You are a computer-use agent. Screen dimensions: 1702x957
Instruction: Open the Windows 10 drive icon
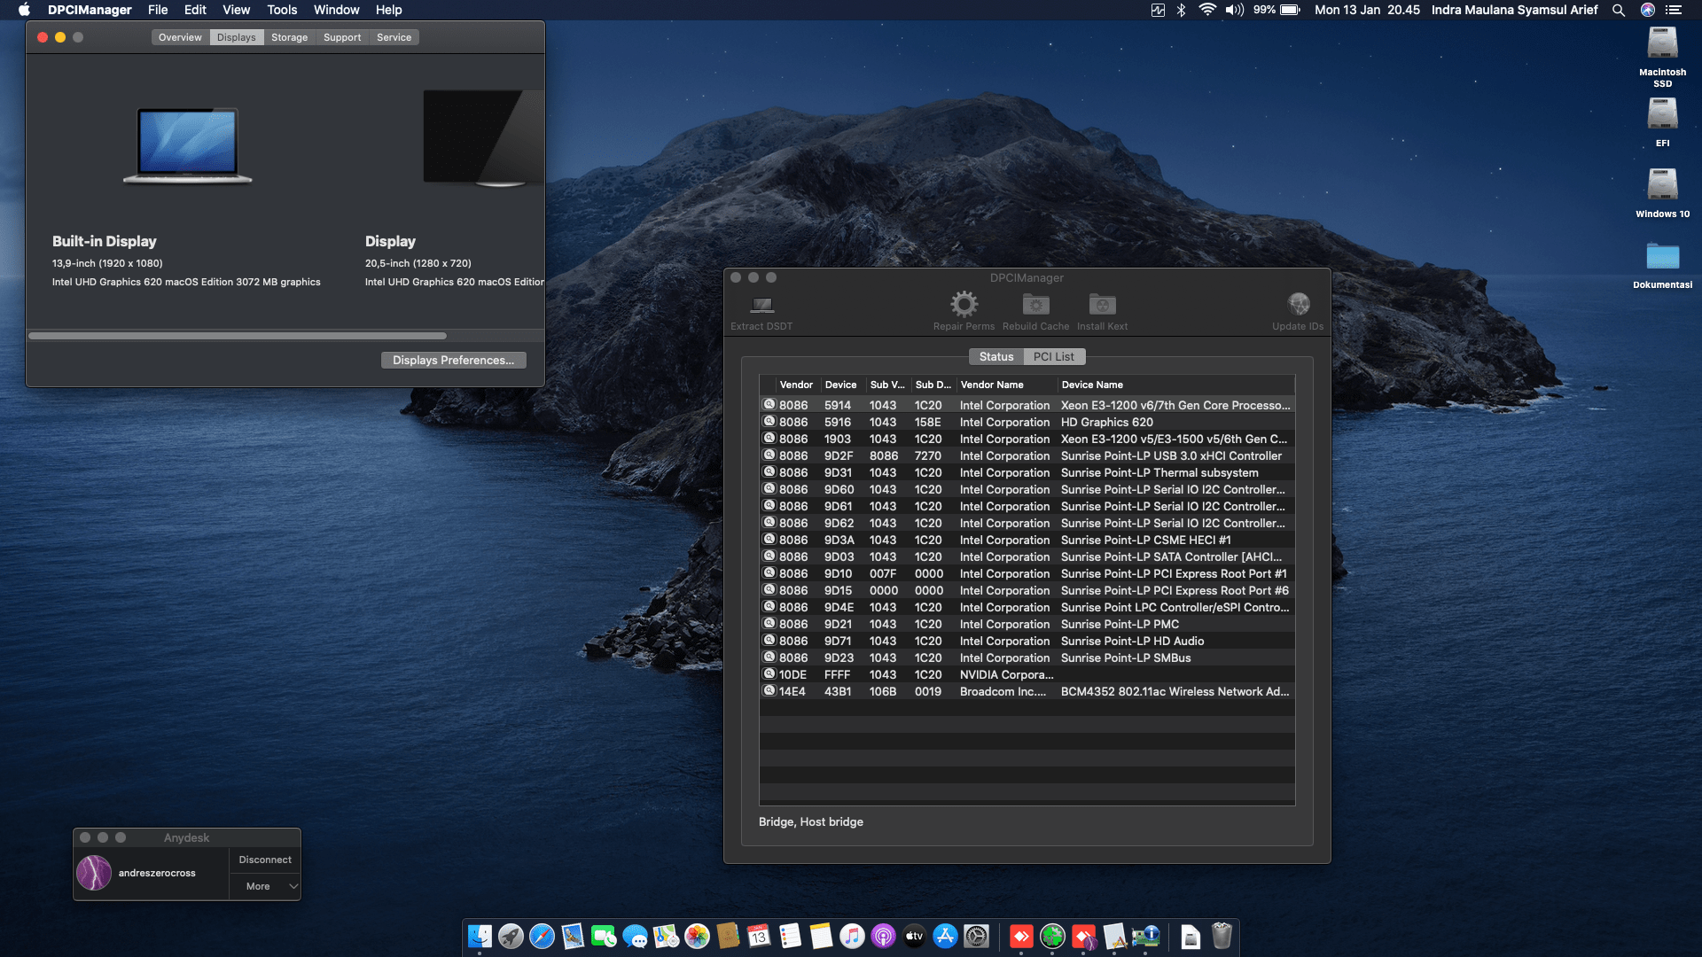pos(1662,186)
